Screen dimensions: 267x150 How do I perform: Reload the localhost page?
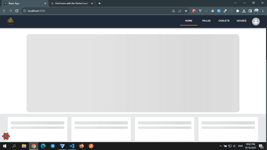tap(17, 11)
